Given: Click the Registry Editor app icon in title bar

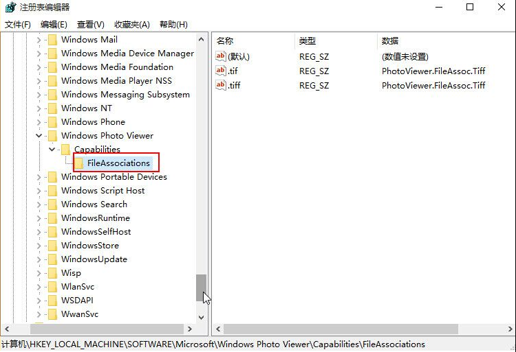Looking at the screenshot, I should (x=10, y=8).
